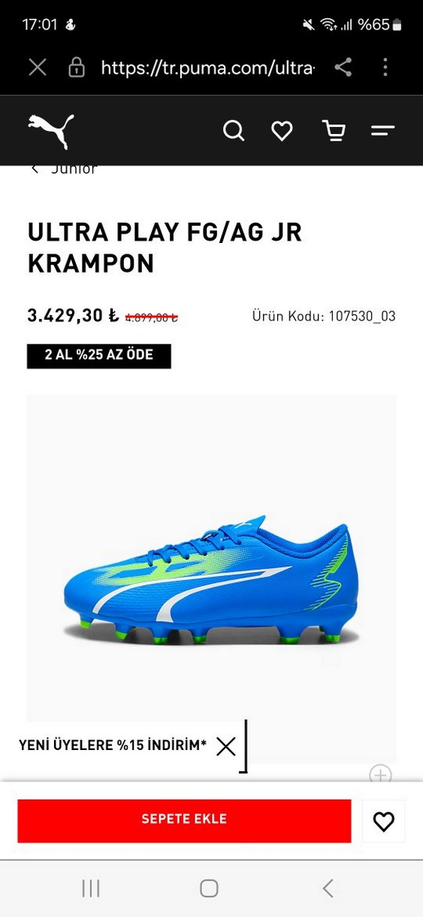Viewport: 423px width, 917px height.
Task: Tap the URL address bar
Action: (207, 68)
